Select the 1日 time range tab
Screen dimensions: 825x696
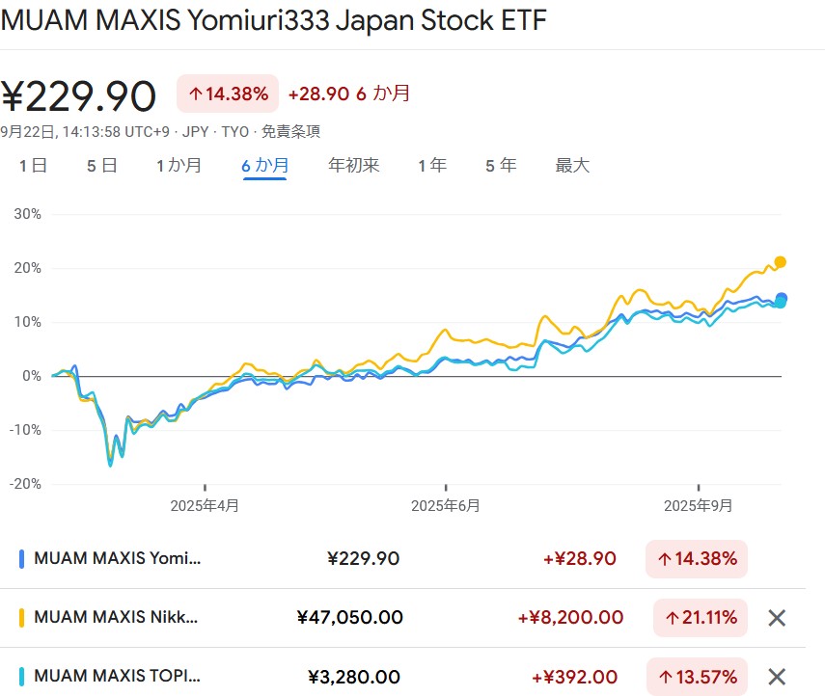click(x=33, y=166)
